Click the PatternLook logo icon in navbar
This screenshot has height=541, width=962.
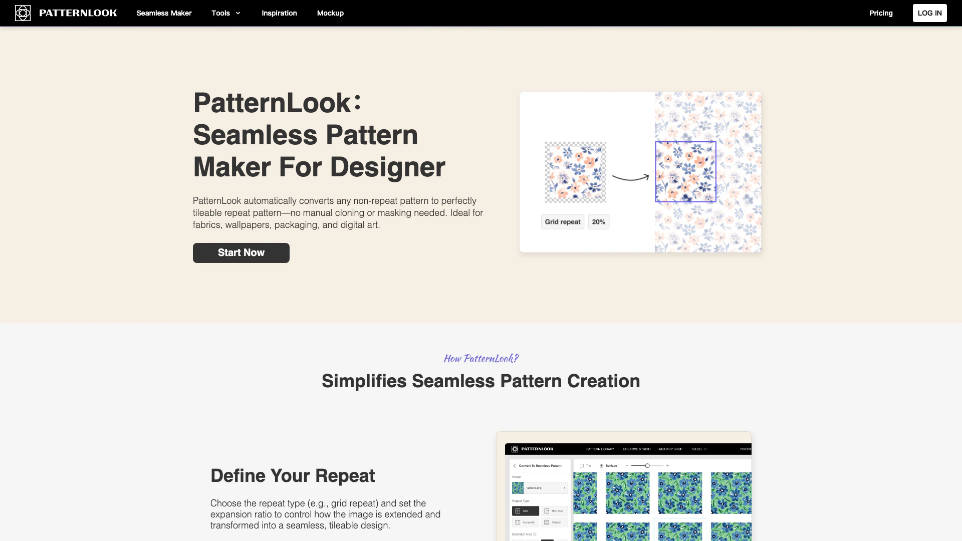point(23,13)
